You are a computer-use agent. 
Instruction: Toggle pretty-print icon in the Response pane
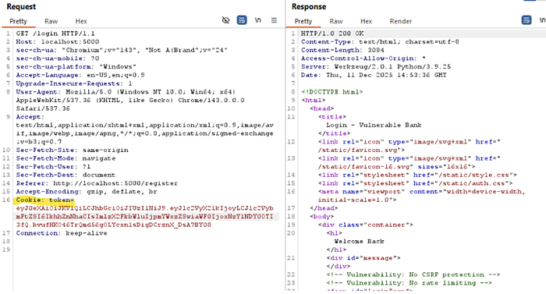(x=526, y=20)
